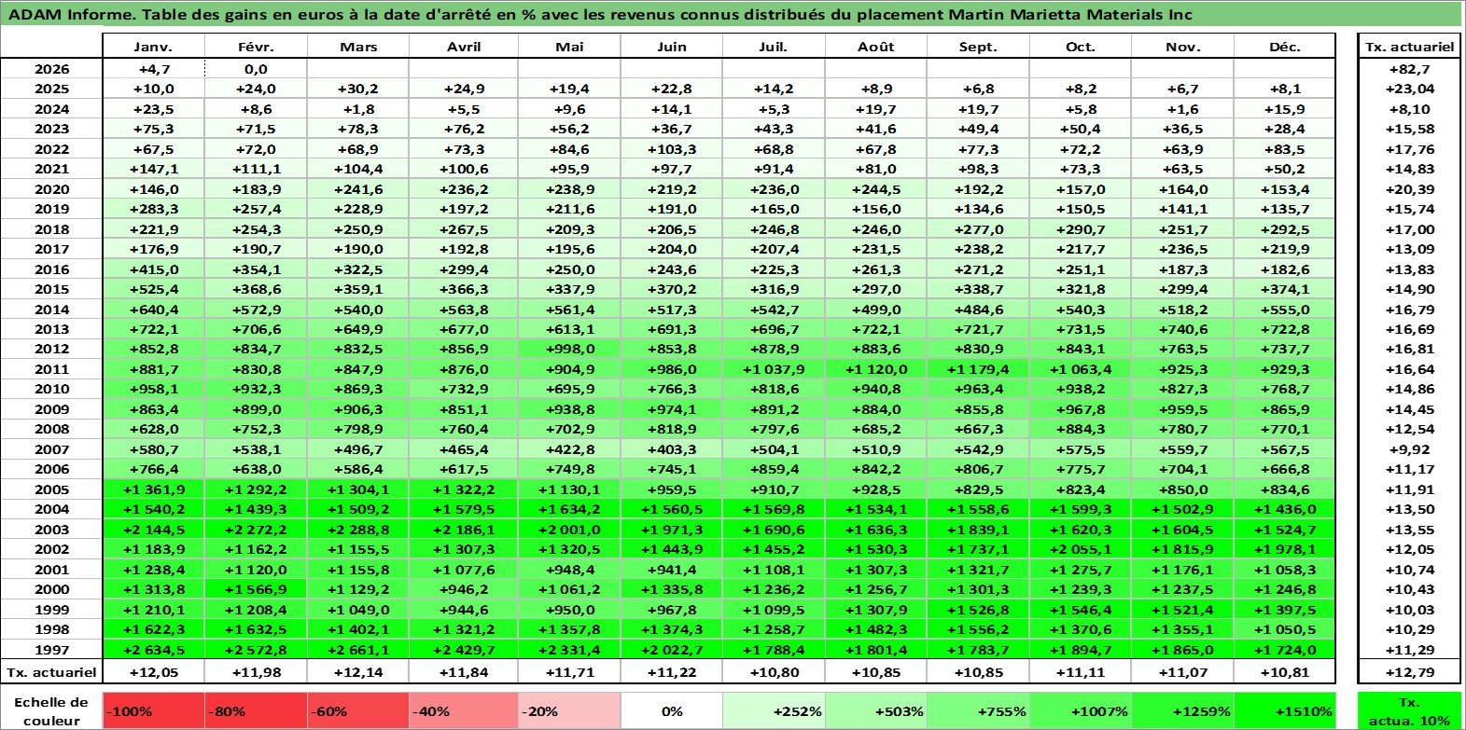The width and height of the screenshot is (1466, 730).
Task: Select the -20% pale pink swatch
Action: [569, 710]
